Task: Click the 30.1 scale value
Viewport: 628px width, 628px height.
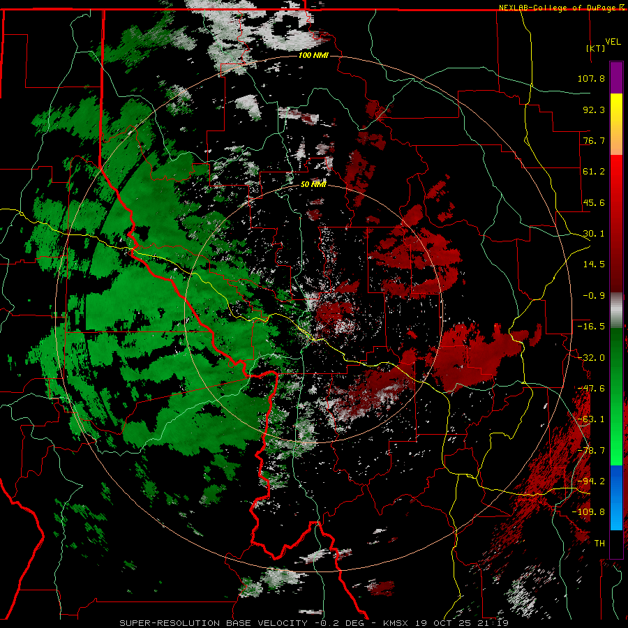Action: click(x=594, y=234)
